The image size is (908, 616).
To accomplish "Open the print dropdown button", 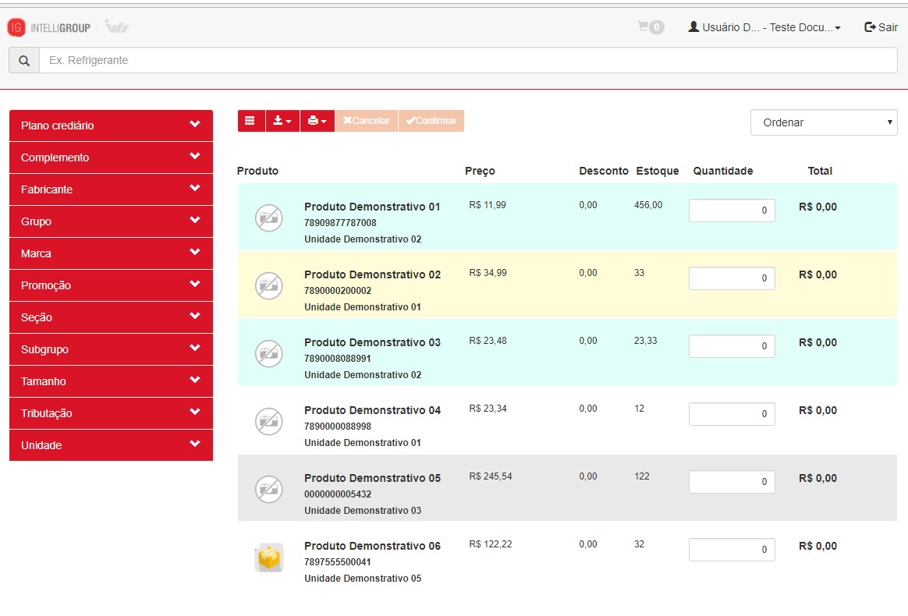I will tap(317, 121).
